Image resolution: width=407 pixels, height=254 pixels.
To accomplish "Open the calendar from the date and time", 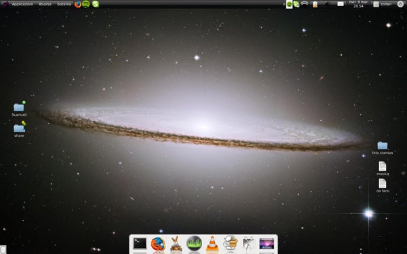I will click(358, 4).
